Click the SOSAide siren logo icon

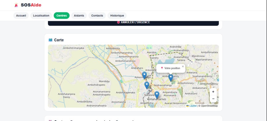coord(16,5)
